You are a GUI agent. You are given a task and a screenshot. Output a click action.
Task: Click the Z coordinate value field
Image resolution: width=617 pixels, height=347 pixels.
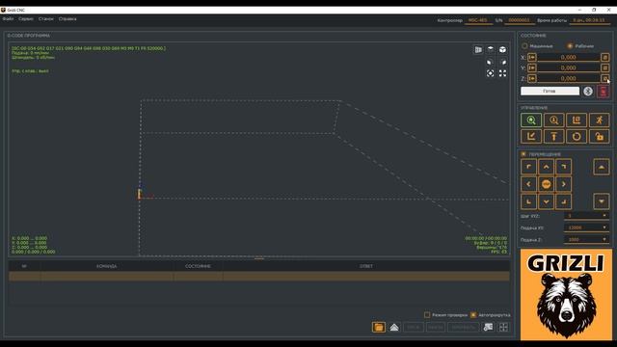(568, 79)
